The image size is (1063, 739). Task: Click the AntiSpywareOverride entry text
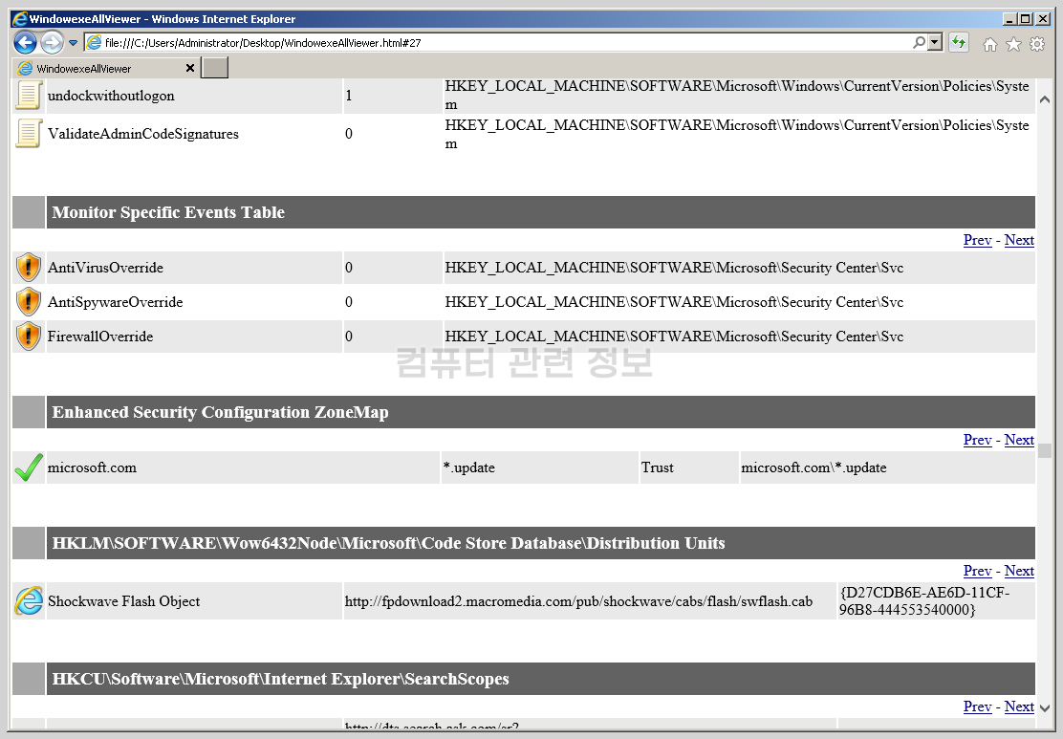tap(116, 302)
